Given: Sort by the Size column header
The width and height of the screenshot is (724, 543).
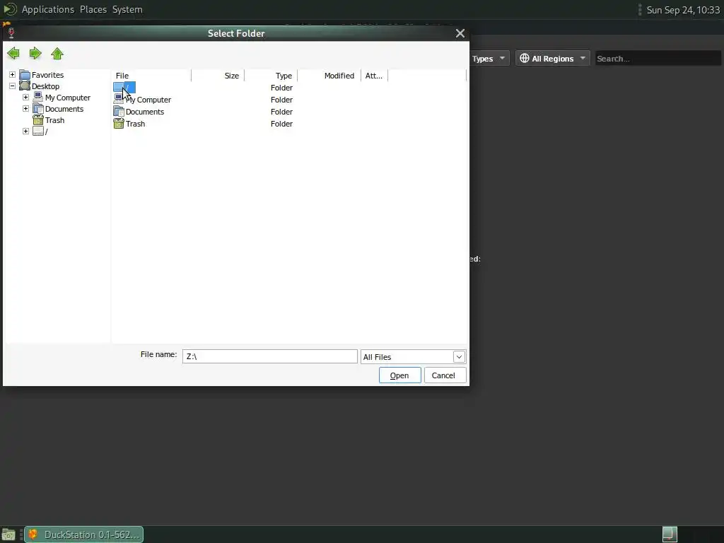Looking at the screenshot, I should point(218,75).
